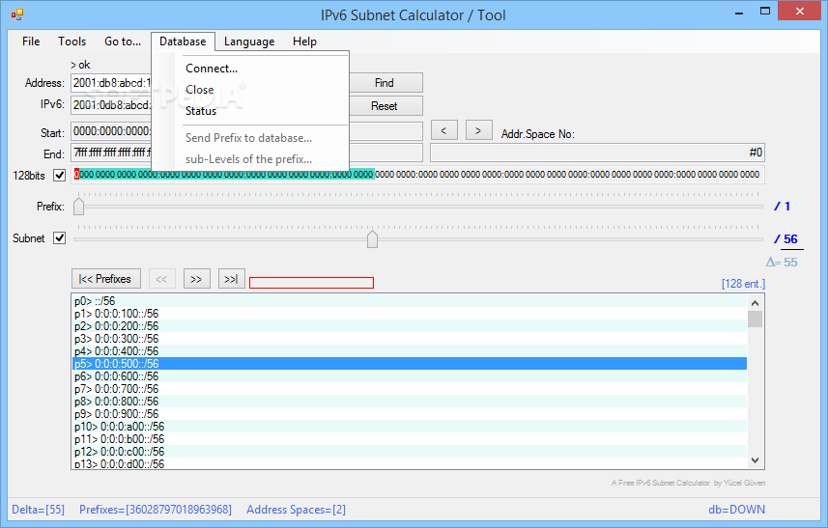Minimize the IPv6 Subnet Calculator window
The height and width of the screenshot is (528, 828).
tap(739, 12)
